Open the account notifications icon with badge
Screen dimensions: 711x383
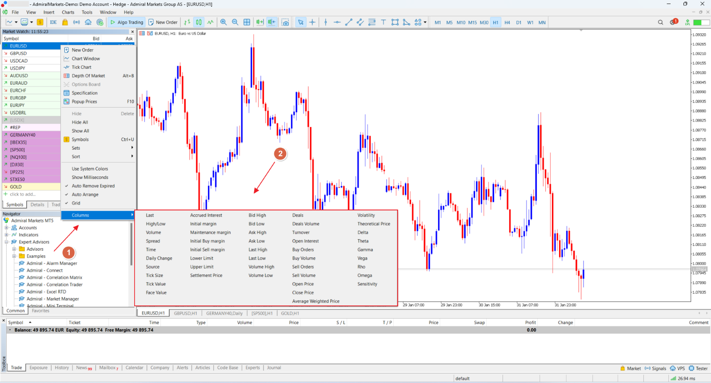coord(674,22)
